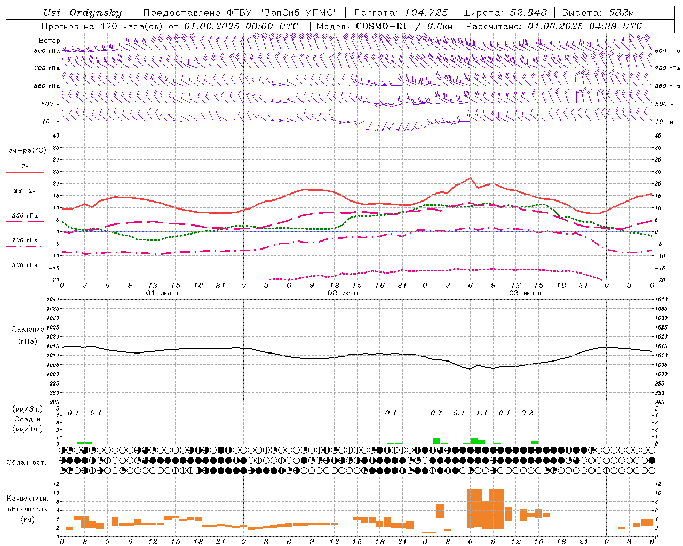Viewport: 683px width, 546px height.
Task: Click the (гПа) unit under Давление
Action: coord(28,341)
